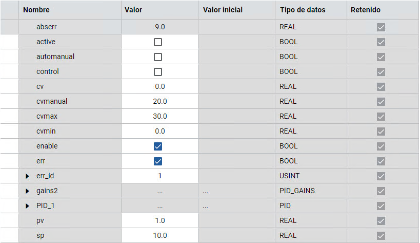
Task: Click the Valor column header
Action: [x=133, y=10]
